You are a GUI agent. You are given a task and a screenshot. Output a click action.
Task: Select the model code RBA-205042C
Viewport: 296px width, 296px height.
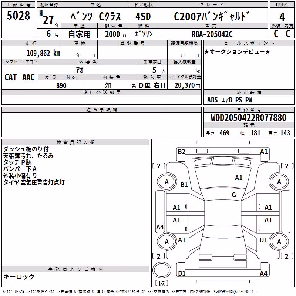(x=212, y=34)
